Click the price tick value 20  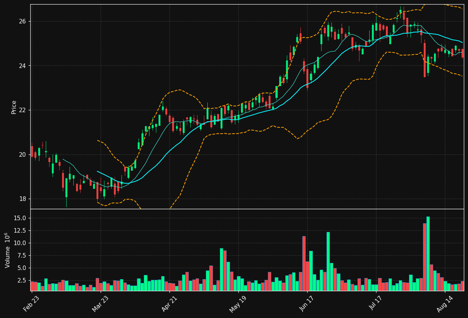click(x=23, y=154)
